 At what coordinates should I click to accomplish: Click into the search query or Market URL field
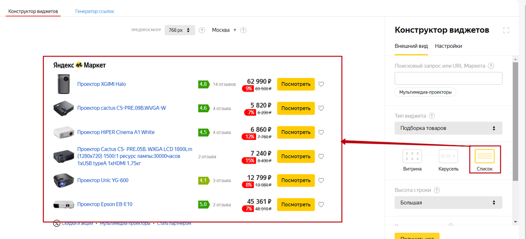pos(448,78)
